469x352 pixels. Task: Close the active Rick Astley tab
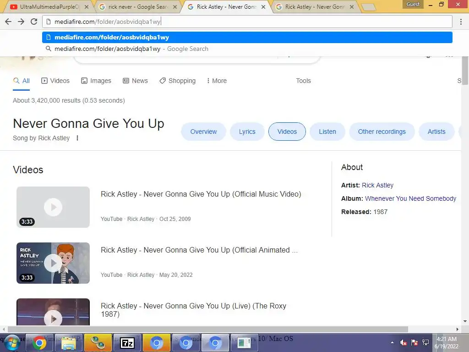tap(263, 6)
